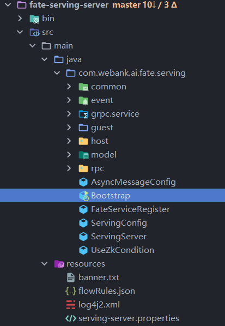Click the grpc.service folder icon
Viewport: 225px width, 326px height.
[x=83, y=114]
